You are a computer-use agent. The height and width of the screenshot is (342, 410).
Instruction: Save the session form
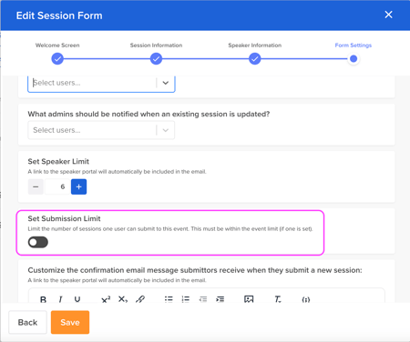70,322
